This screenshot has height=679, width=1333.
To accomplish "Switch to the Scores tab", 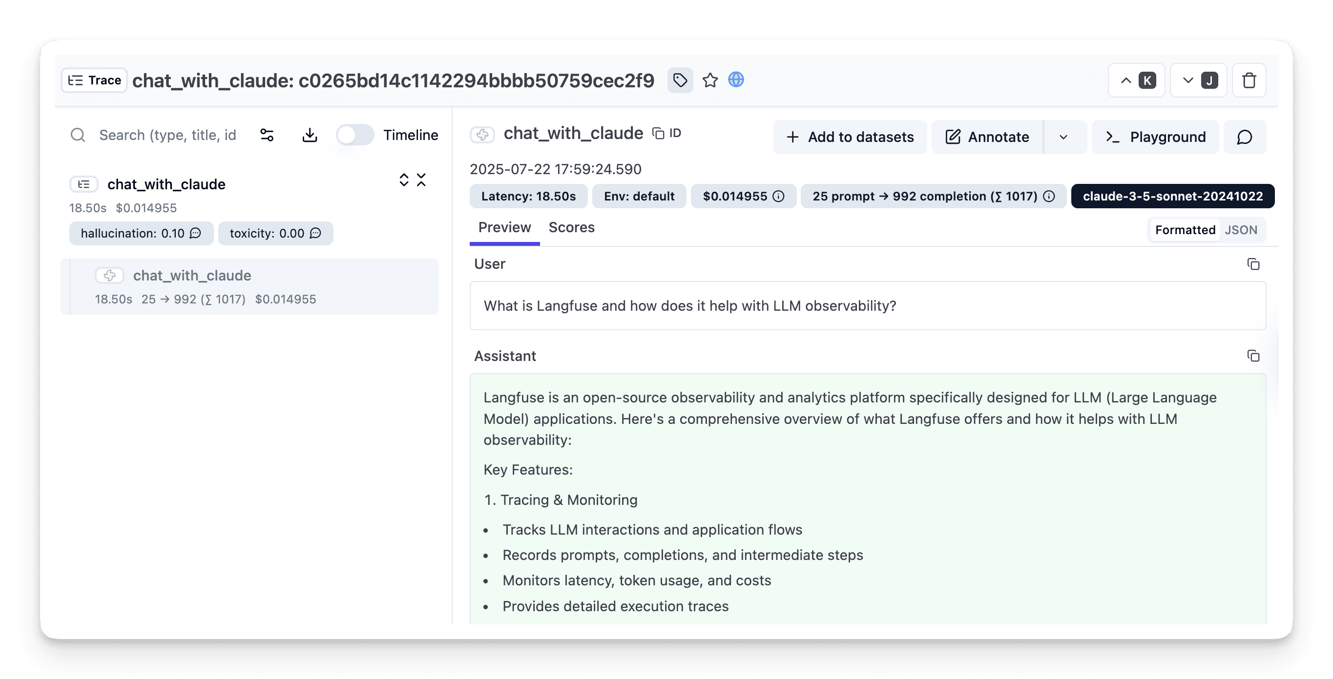I will [x=571, y=227].
